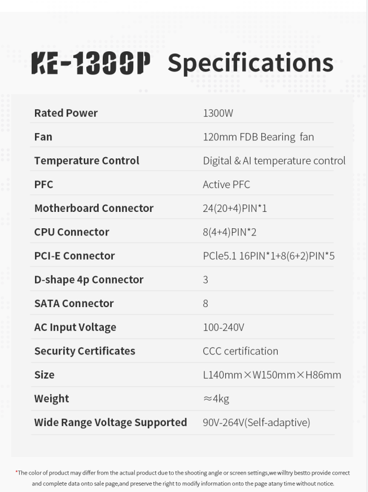The width and height of the screenshot is (368, 492).
Task: Click Digital & AI temperature control text
Action: click(274, 161)
